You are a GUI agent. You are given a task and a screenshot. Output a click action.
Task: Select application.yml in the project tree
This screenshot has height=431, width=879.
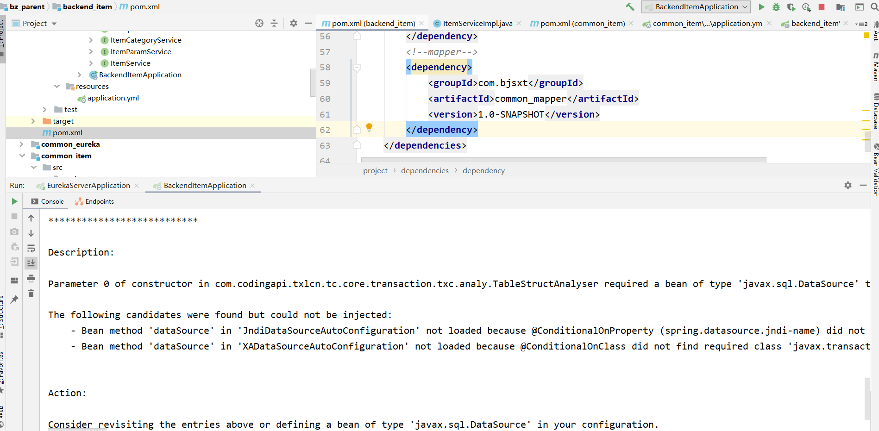click(x=113, y=98)
